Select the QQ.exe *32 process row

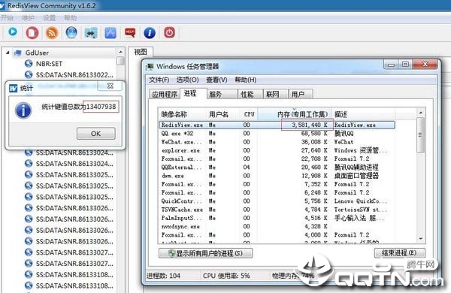[277, 134]
